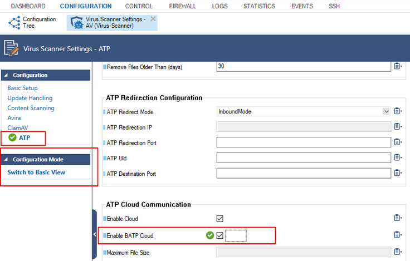The height and width of the screenshot is (261, 410).
Task: Switch to the FIREWALL tab
Action: click(x=182, y=6)
